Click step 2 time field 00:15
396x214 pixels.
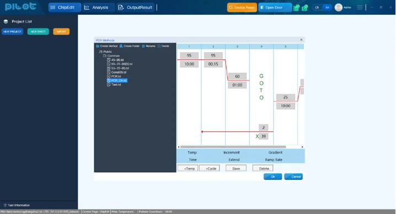click(x=213, y=64)
